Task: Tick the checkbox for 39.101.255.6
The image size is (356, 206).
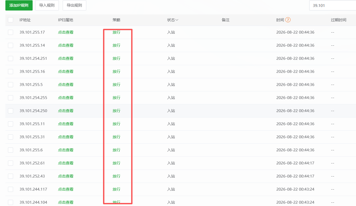Action: coord(11,150)
